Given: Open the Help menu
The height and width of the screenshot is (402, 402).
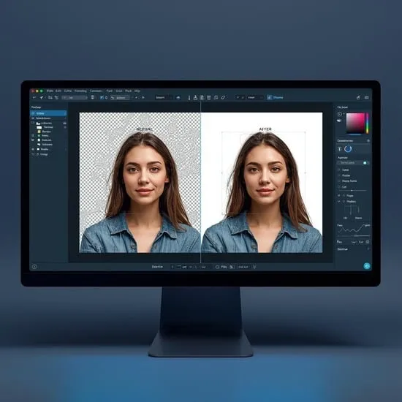Looking at the screenshot, I should click(x=137, y=91).
